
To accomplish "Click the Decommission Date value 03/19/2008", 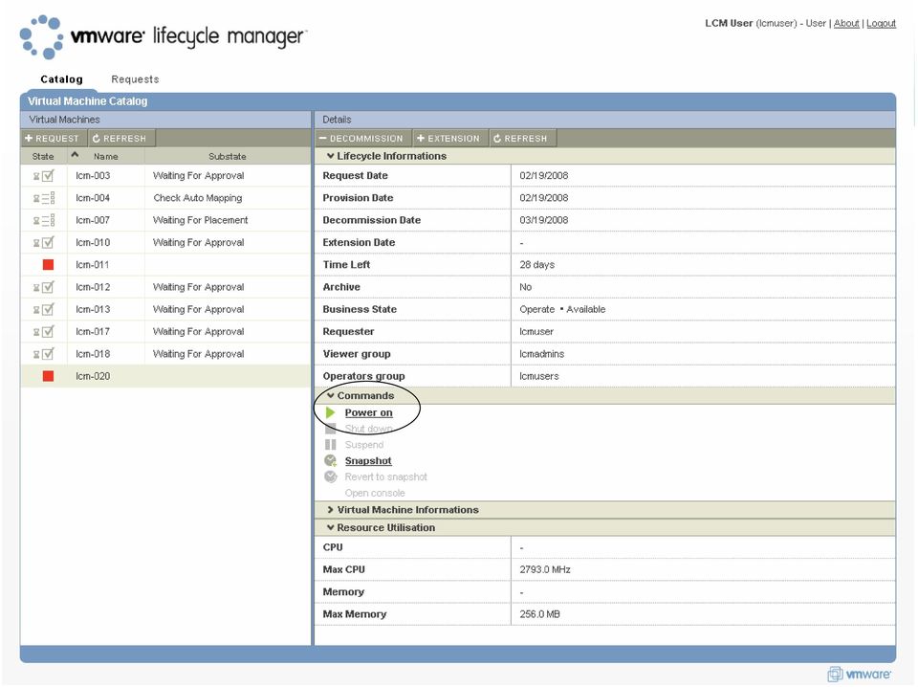I will (544, 220).
